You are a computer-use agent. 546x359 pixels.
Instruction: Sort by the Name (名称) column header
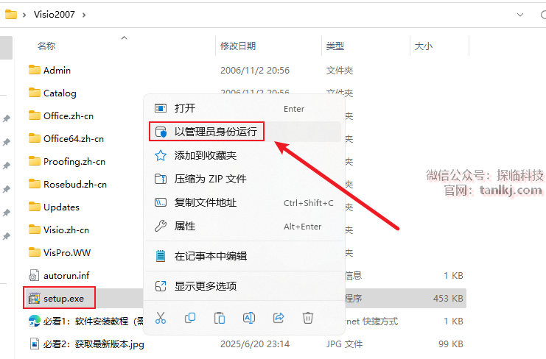(46, 46)
